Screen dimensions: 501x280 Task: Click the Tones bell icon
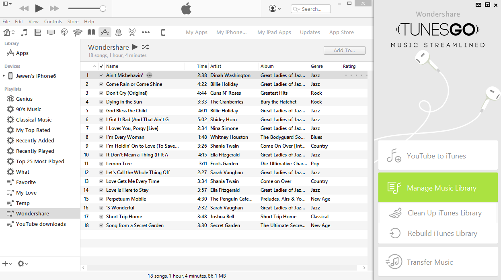118,32
